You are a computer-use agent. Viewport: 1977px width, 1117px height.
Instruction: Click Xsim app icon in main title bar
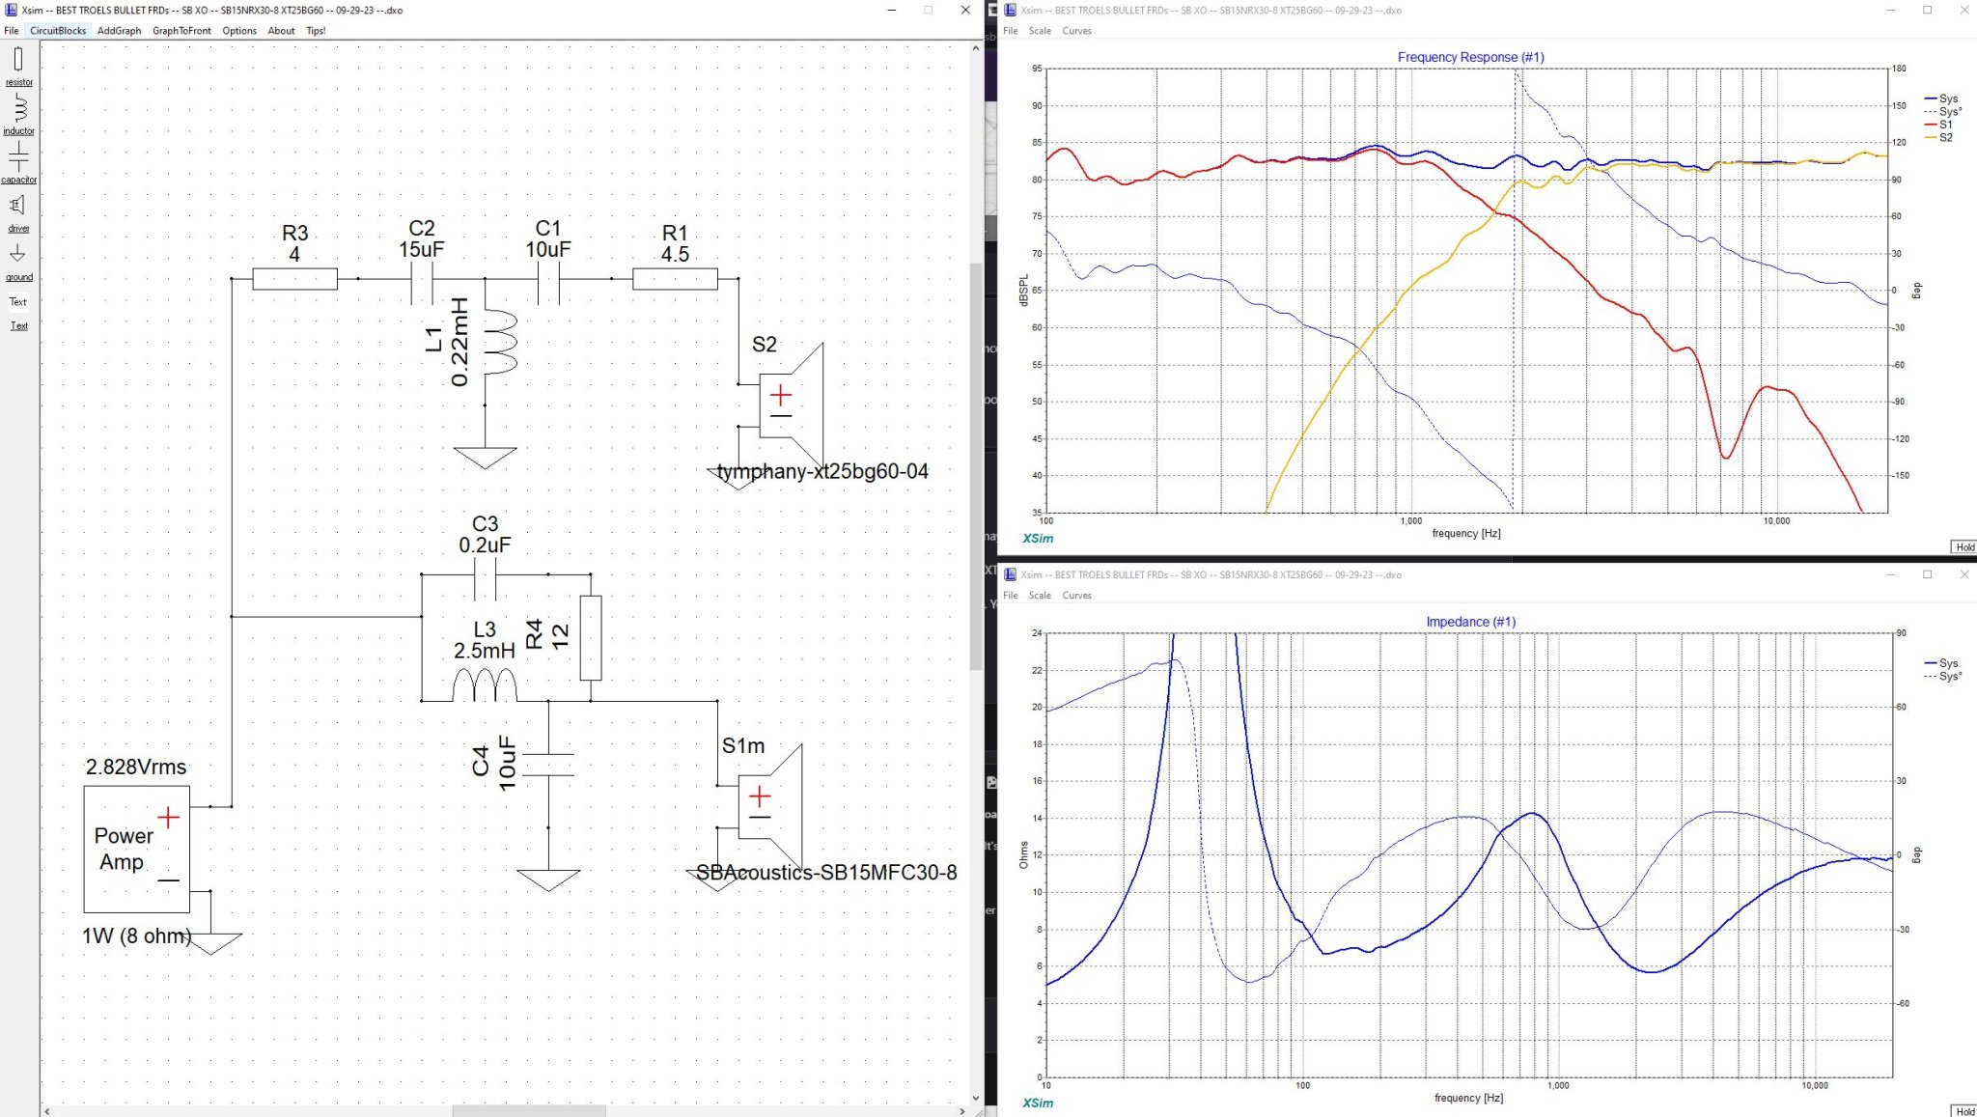click(11, 10)
